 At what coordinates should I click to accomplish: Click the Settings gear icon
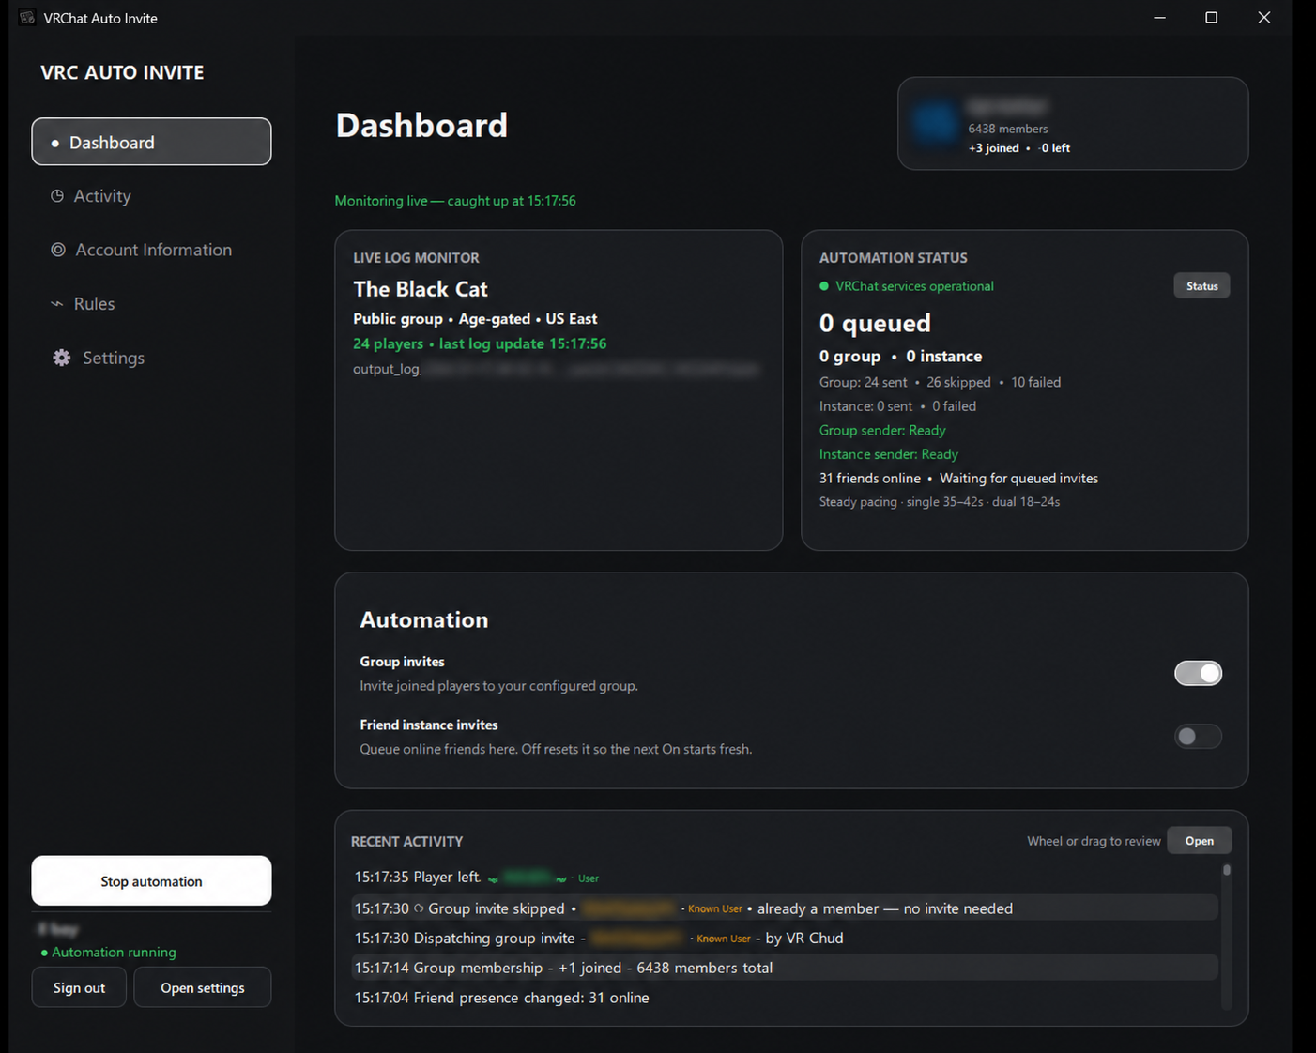tap(62, 358)
